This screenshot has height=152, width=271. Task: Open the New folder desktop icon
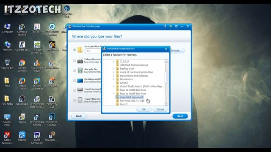7,100
